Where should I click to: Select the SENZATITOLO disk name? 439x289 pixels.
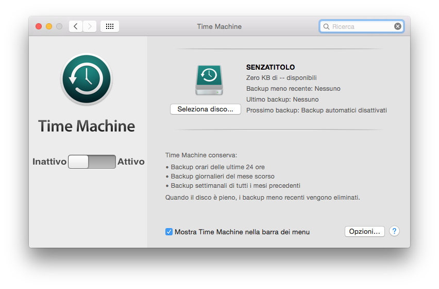click(271, 68)
